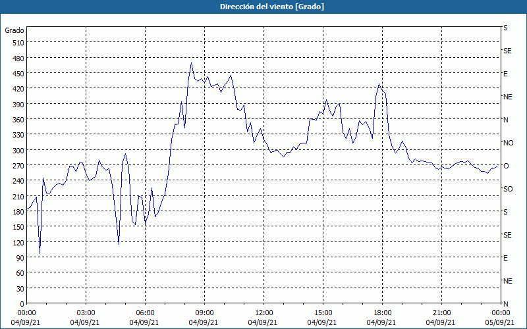Screen dimensions: 527x329
Task: Select the 09:00 time axis label
Action: [205, 313]
